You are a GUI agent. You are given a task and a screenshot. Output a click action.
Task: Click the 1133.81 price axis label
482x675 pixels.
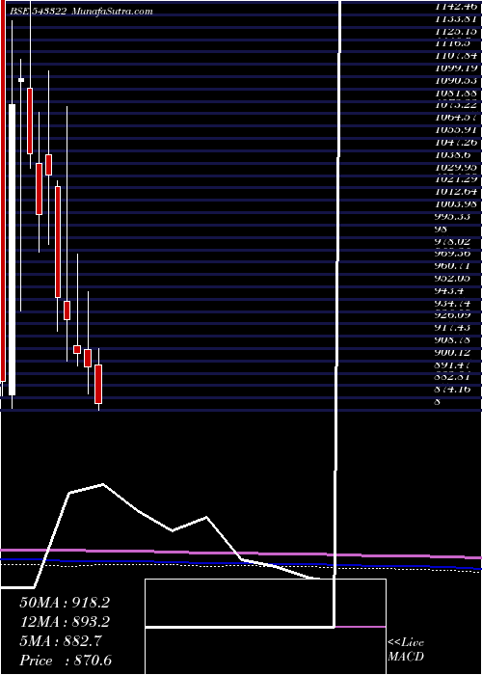point(455,18)
